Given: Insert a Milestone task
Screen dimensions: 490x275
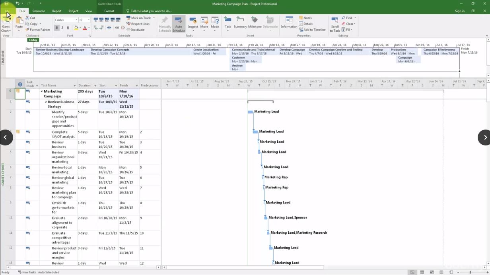Looking at the screenshot, I should 255,22.
